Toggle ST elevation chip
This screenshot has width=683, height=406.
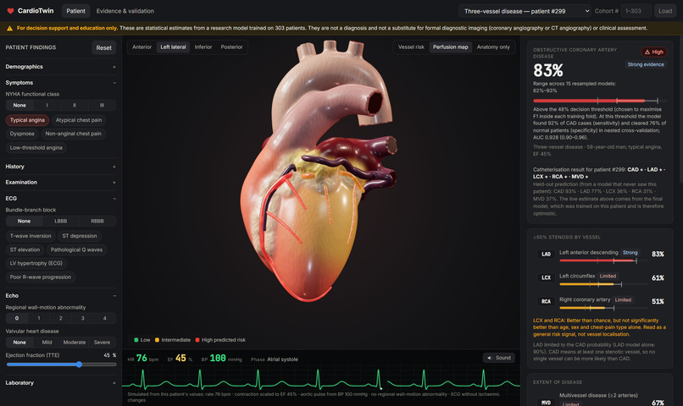[x=25, y=250]
